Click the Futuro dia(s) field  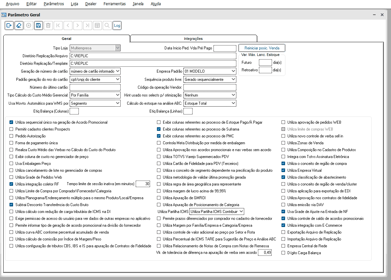pyautogui.click(x=265, y=62)
